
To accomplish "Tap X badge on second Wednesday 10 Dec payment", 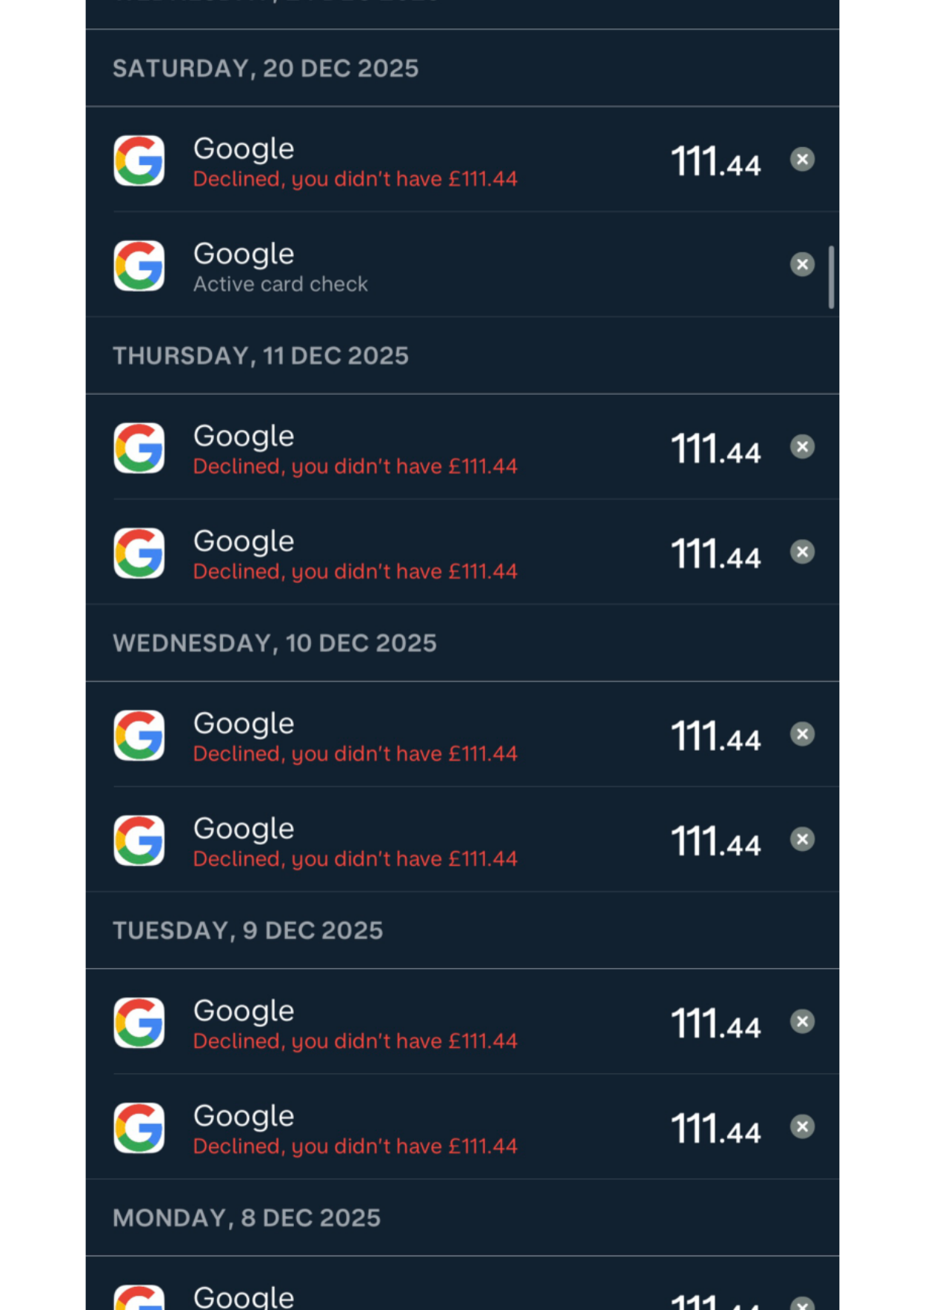I will 802,839.
